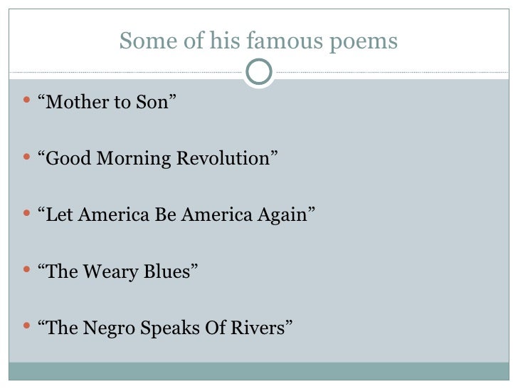Click the word "Rivers" in the last bullet

[258, 328]
